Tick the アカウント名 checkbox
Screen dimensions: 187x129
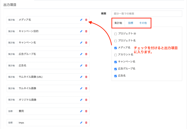[116, 55]
